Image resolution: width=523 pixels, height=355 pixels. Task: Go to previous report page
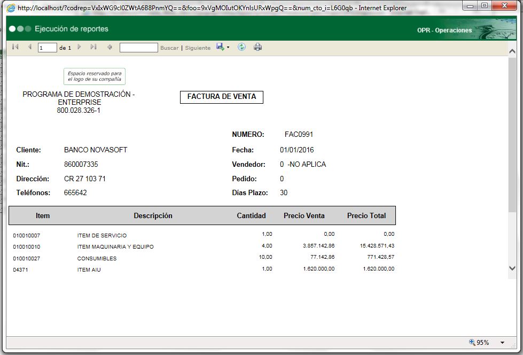30,47
